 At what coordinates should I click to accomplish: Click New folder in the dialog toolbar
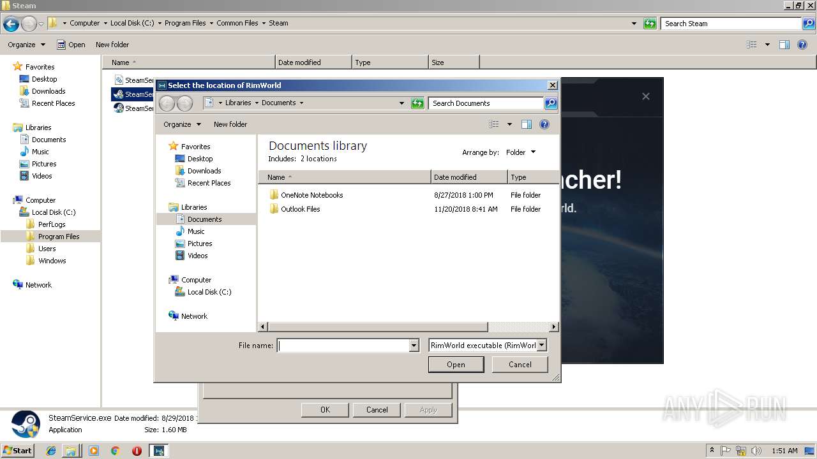click(x=230, y=124)
